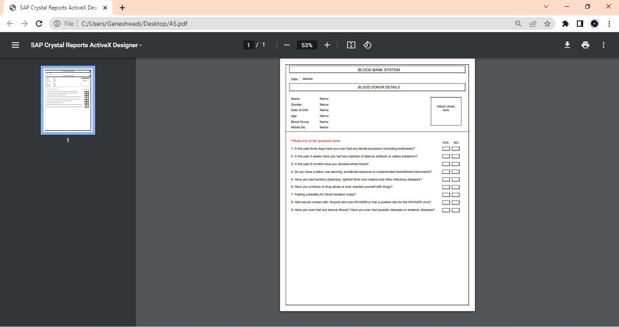Viewport: 619px width, 327px height.
Task: Tick YES for question 6 drug abuse
Action: click(x=446, y=187)
